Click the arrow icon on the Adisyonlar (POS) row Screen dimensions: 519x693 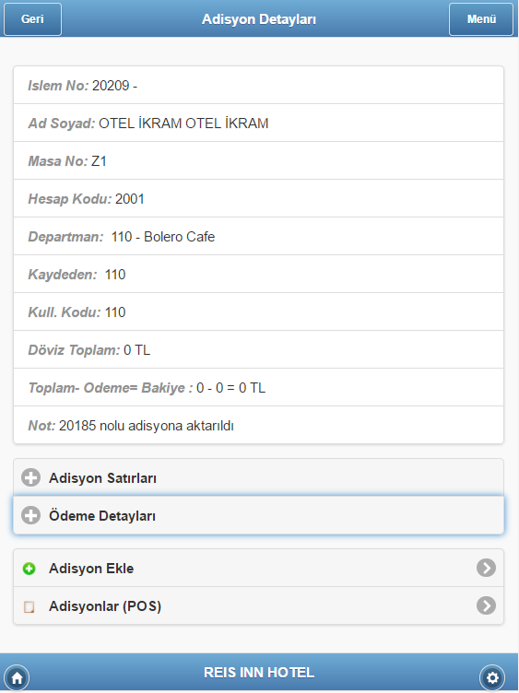[487, 605]
